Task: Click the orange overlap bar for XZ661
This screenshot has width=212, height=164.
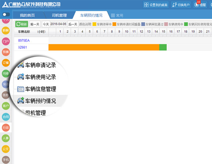Action: [104, 47]
